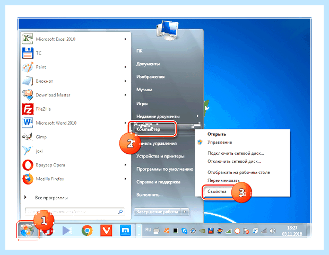The height and width of the screenshot is (255, 329).
Task: Expand Microsoft Excel 2010 jump list arrow
Action: coord(125,39)
